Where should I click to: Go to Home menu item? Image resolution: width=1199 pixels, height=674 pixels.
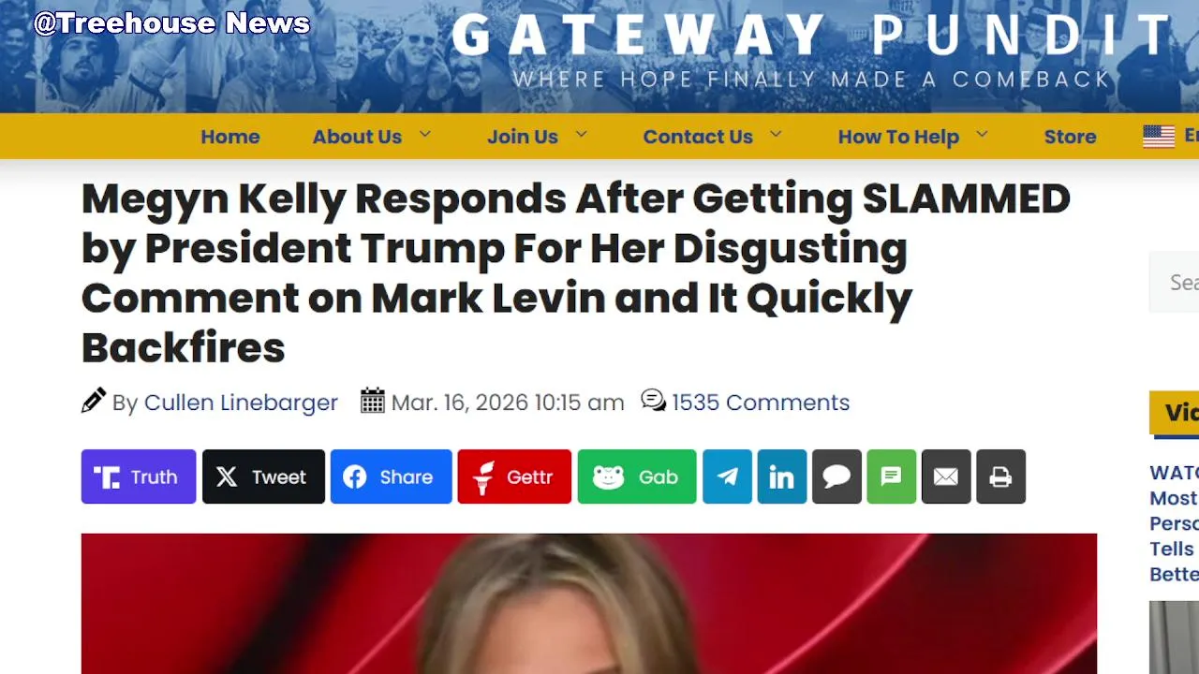(230, 137)
